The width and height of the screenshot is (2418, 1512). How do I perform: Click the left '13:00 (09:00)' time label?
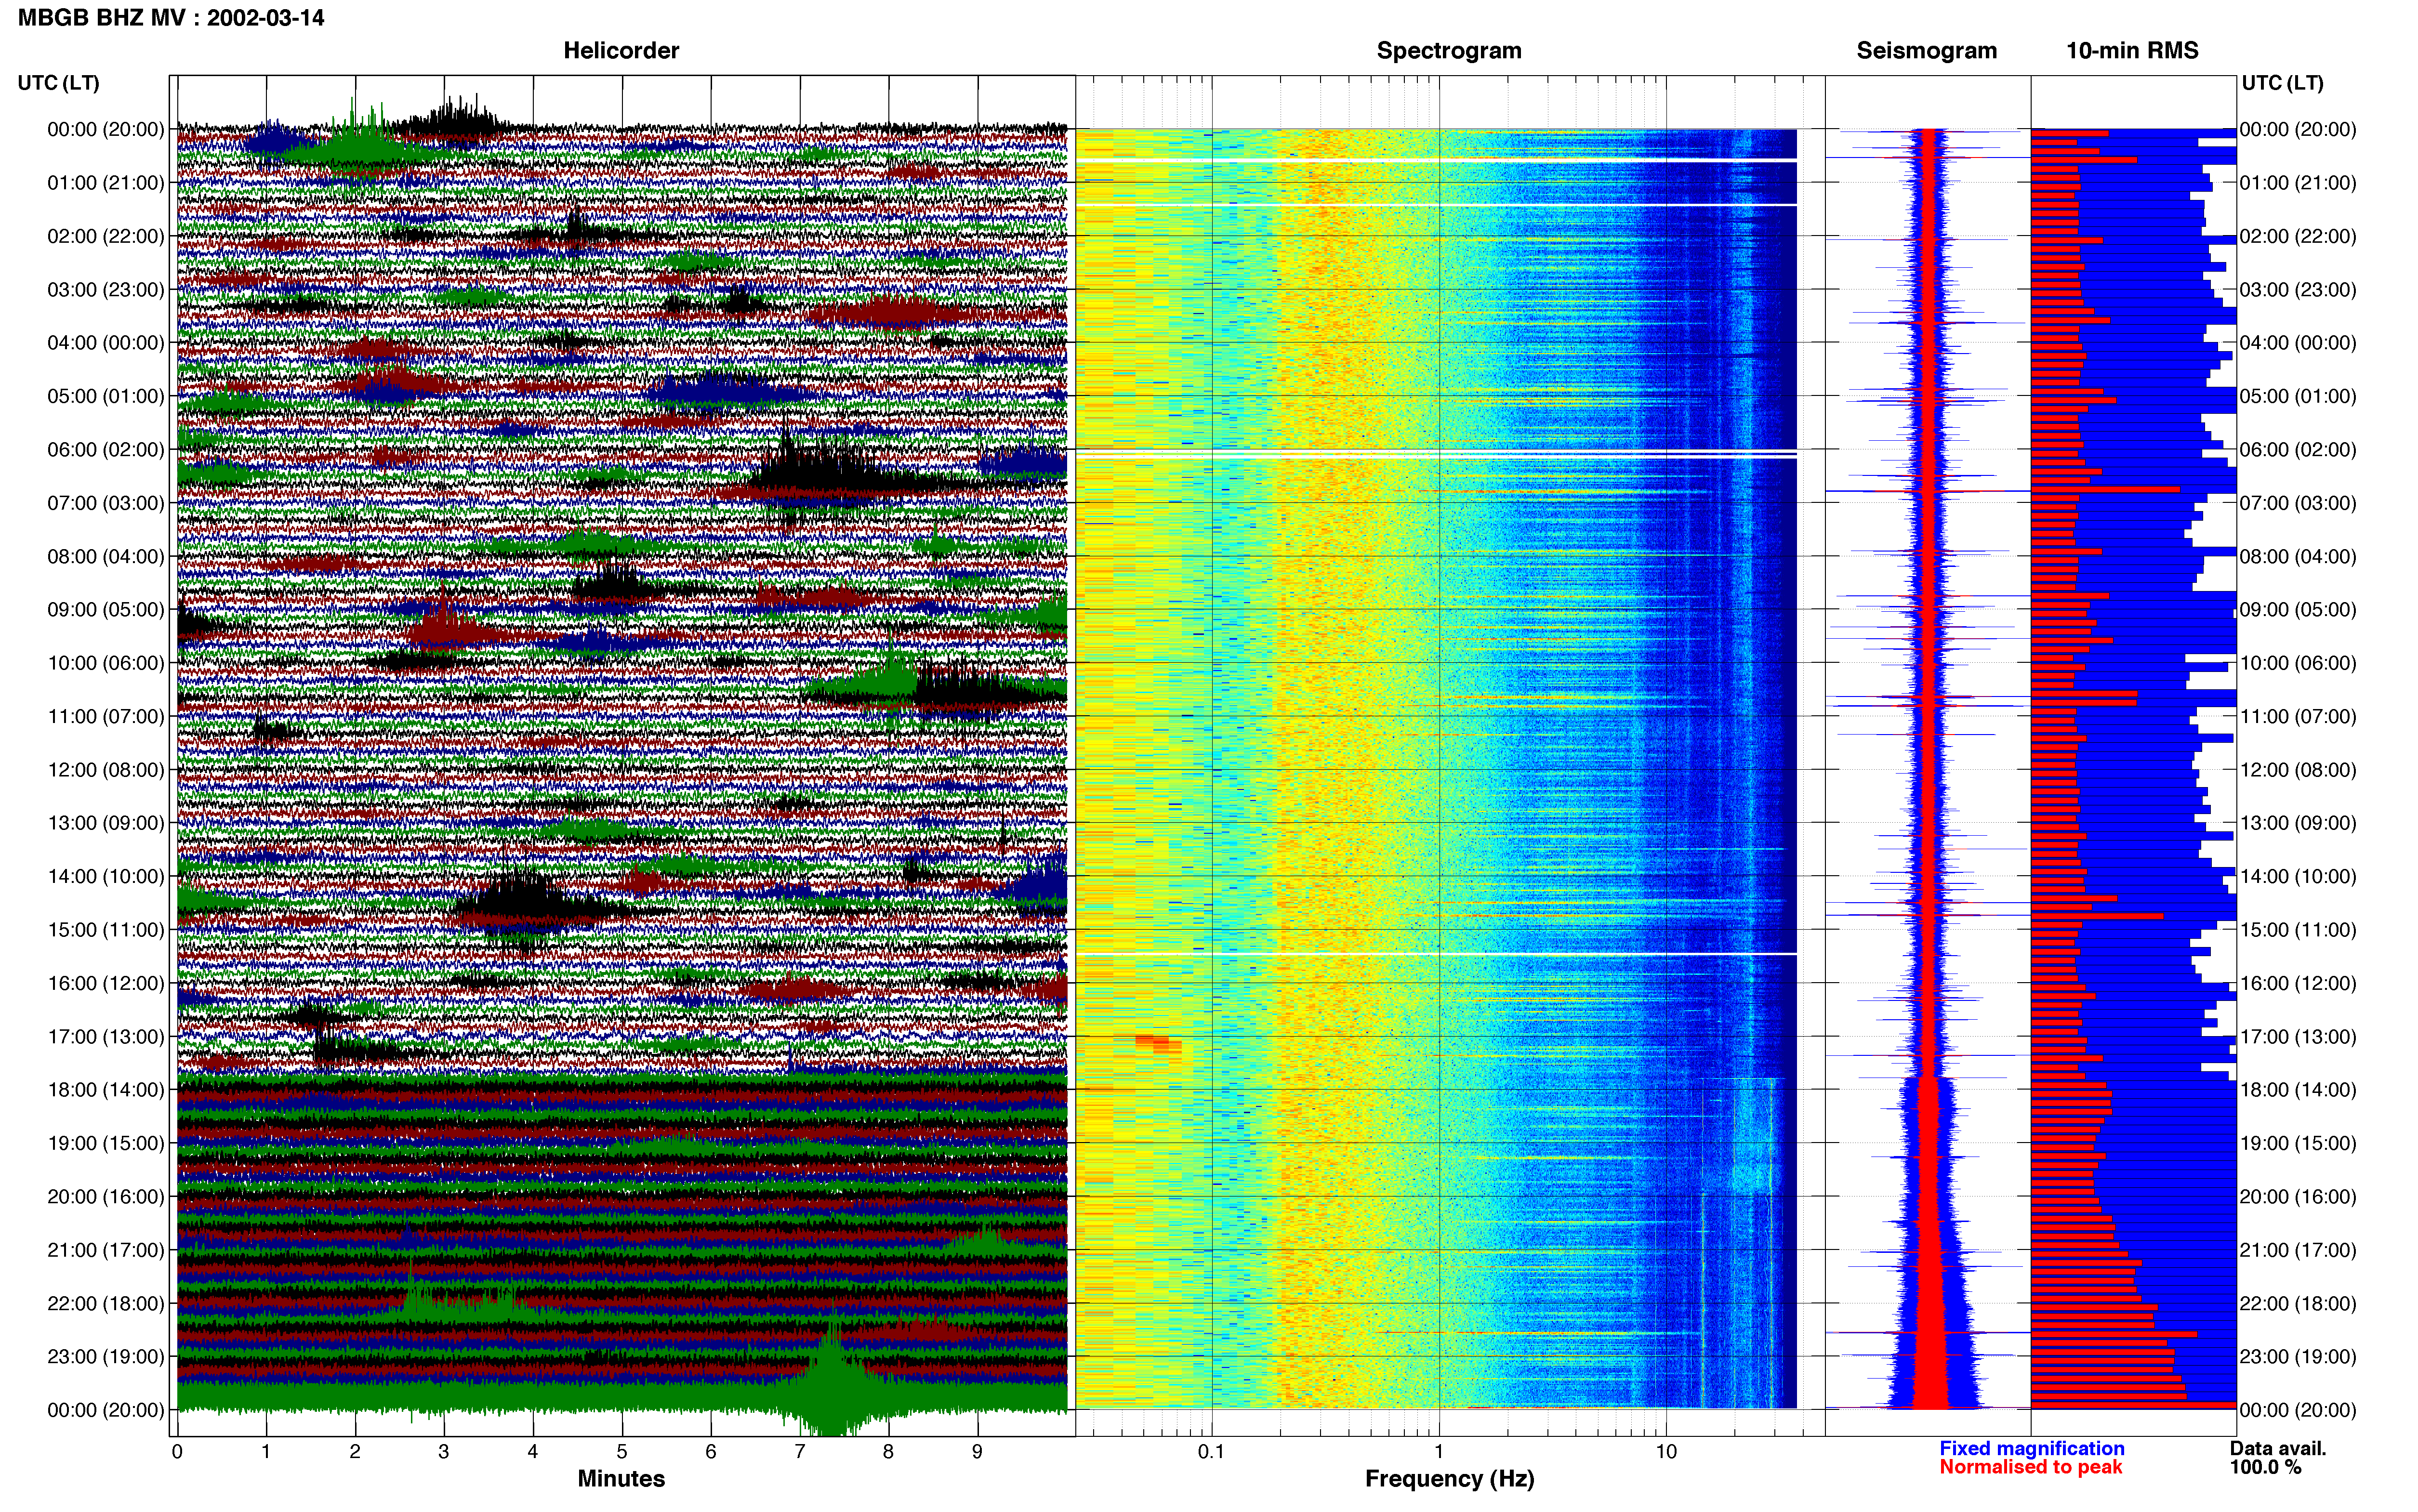pyautogui.click(x=106, y=823)
